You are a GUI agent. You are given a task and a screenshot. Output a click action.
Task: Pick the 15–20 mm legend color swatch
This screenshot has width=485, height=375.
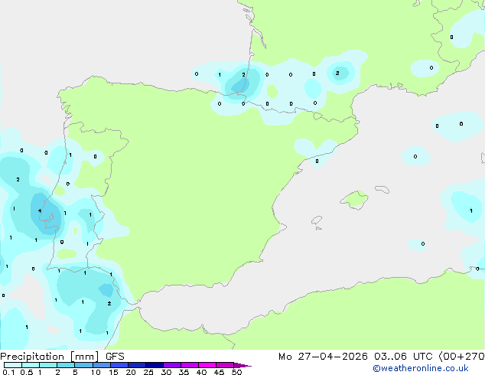[119, 365]
